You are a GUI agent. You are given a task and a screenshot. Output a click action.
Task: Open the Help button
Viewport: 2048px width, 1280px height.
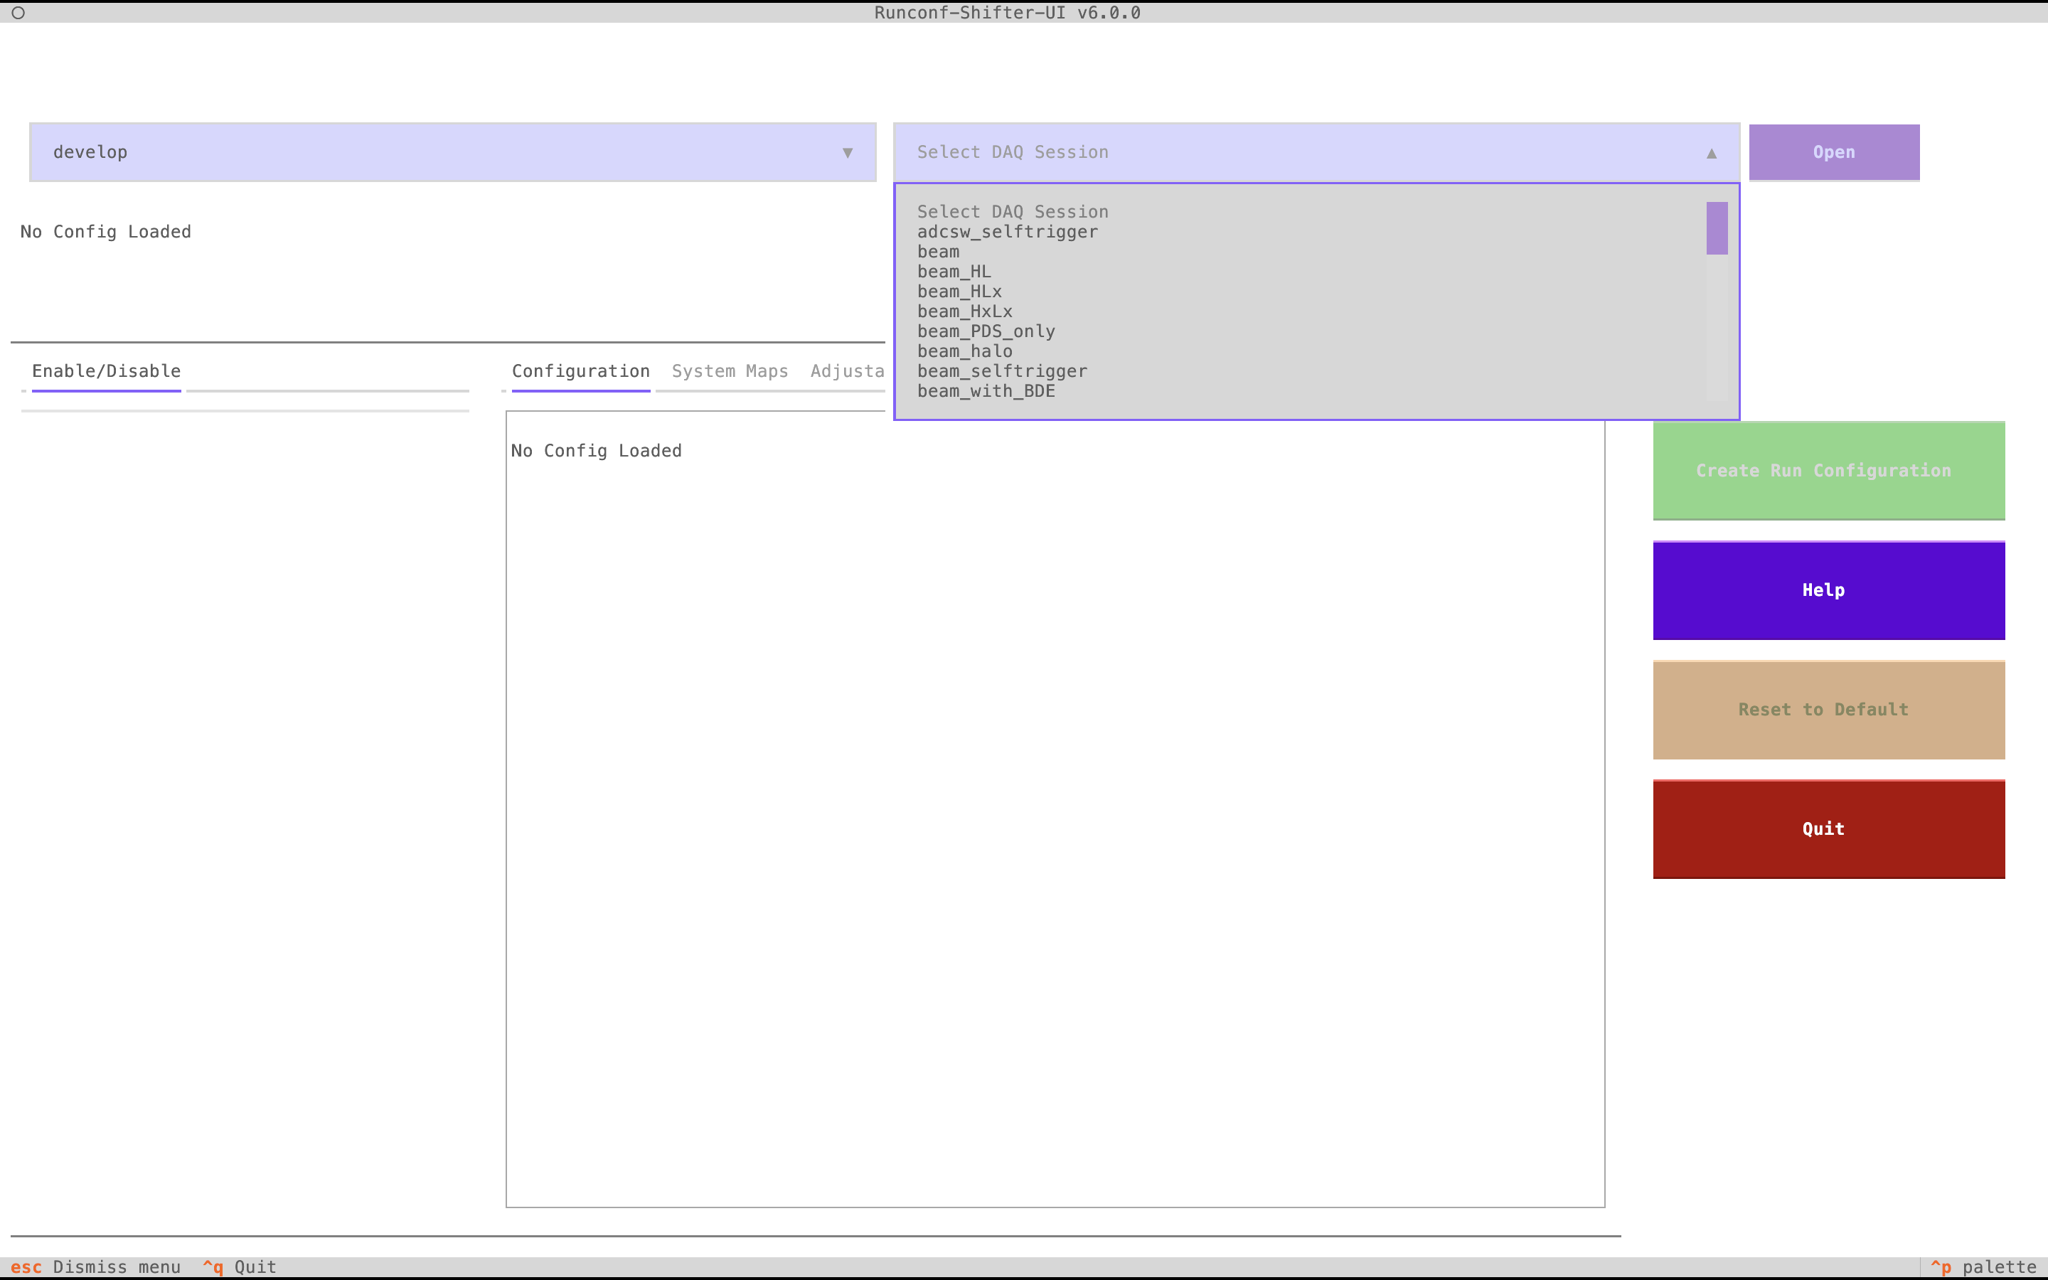(1828, 590)
